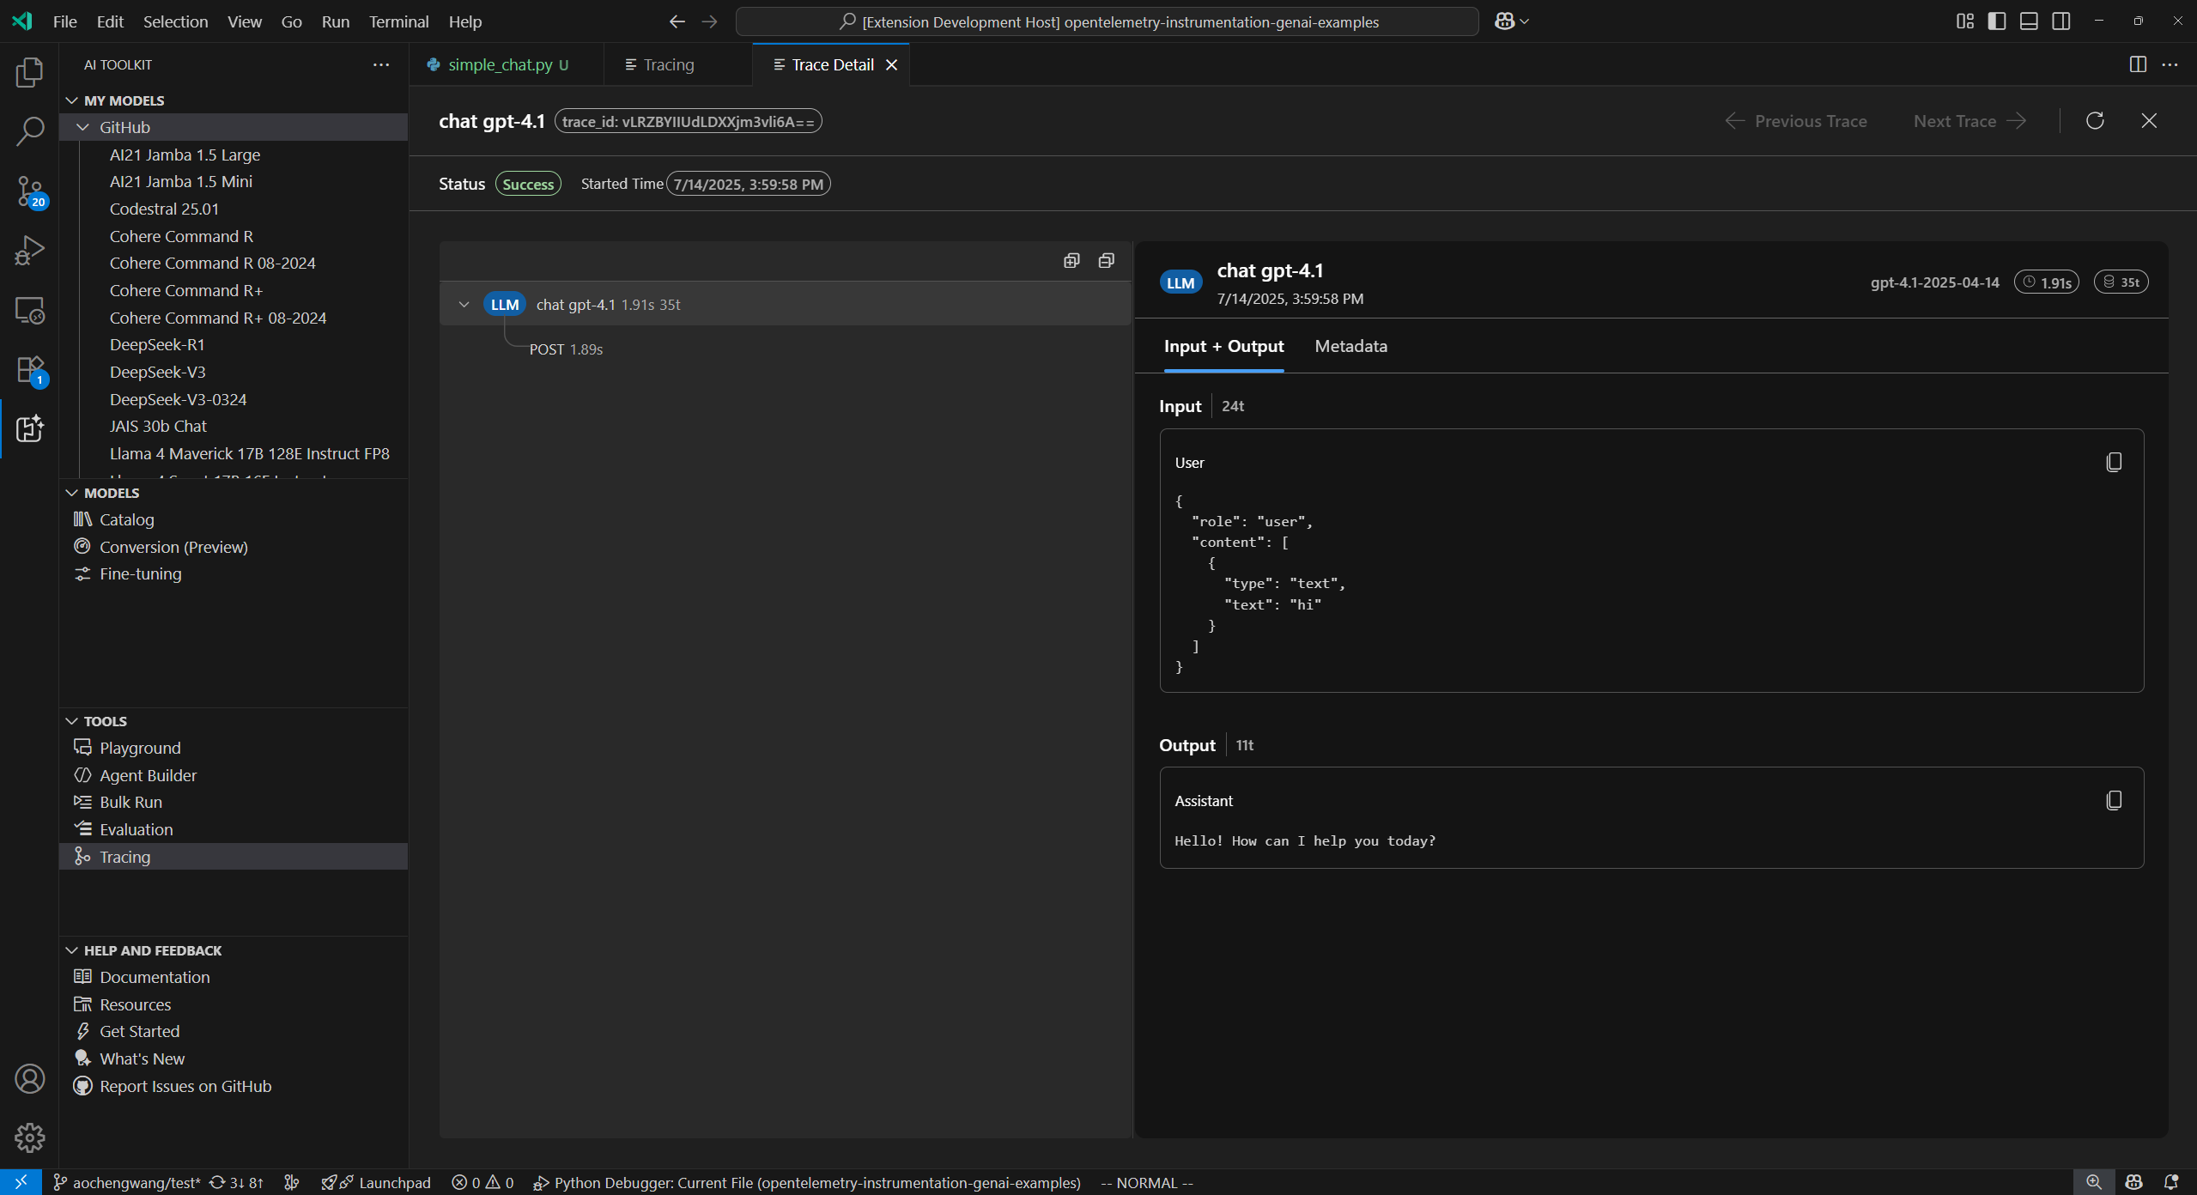The image size is (2197, 1195).
Task: Copy the Assistant output text
Action: (x=2113, y=799)
